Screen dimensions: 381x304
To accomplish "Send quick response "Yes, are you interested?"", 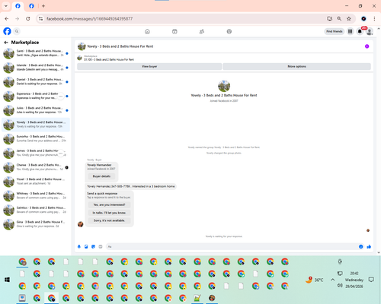I will tap(109, 204).
